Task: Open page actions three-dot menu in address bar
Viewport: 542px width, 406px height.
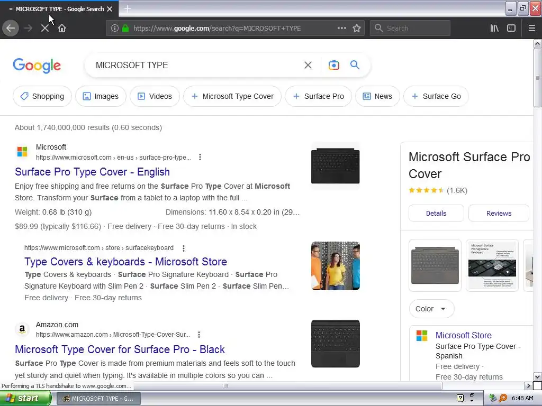Action: point(341,29)
